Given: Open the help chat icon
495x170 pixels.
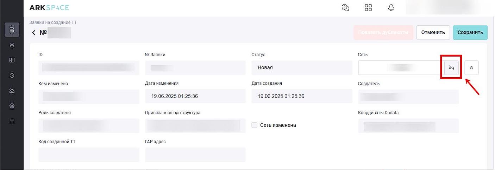Looking at the screenshot, I should (345, 8).
